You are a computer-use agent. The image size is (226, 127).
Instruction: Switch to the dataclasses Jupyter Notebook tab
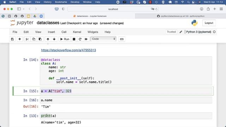click(90, 16)
